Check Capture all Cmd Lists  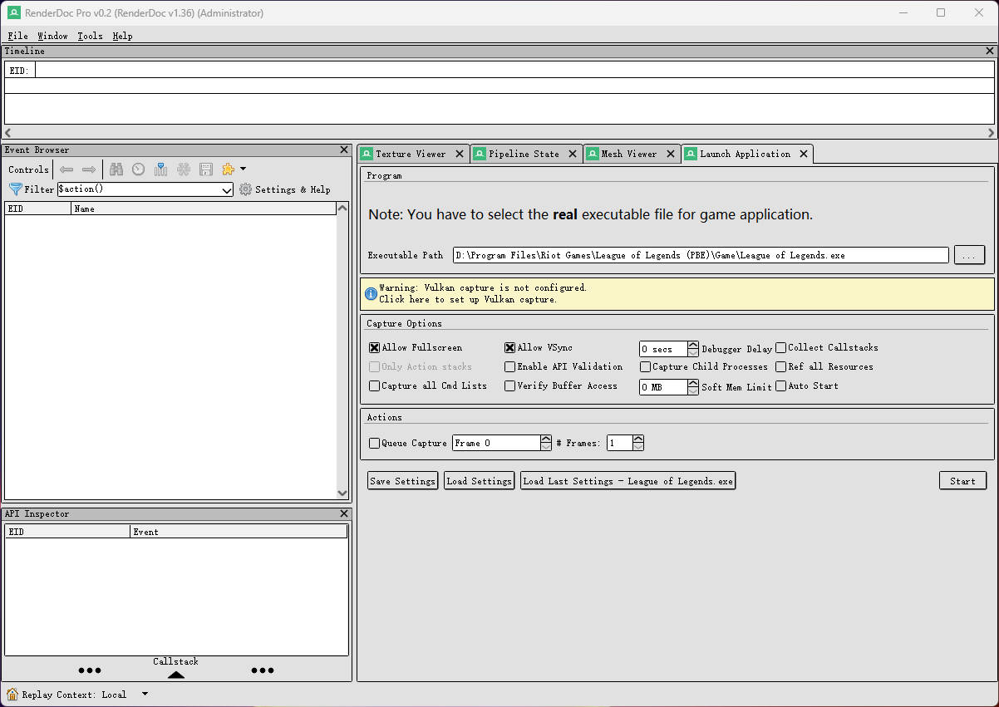point(375,385)
